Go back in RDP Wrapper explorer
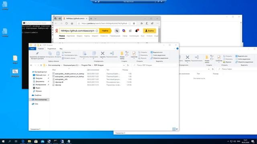The width and height of the screenshot is (257, 144). pyautogui.click(x=31, y=65)
